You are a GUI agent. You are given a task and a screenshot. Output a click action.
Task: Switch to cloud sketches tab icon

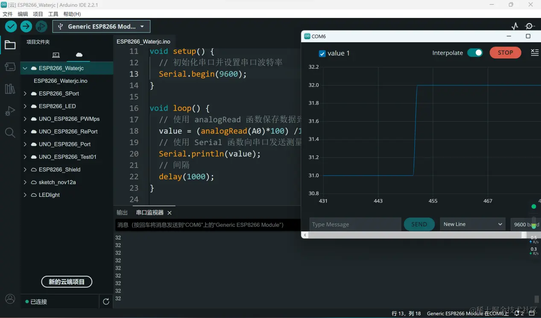79,55
